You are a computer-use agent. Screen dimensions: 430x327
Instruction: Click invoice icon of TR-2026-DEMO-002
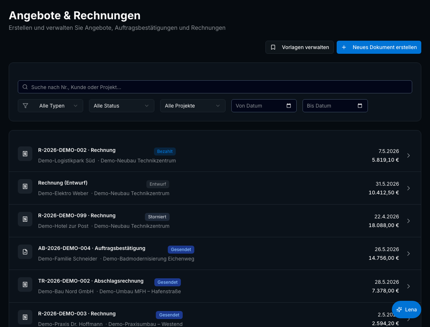pyautogui.click(x=25, y=284)
